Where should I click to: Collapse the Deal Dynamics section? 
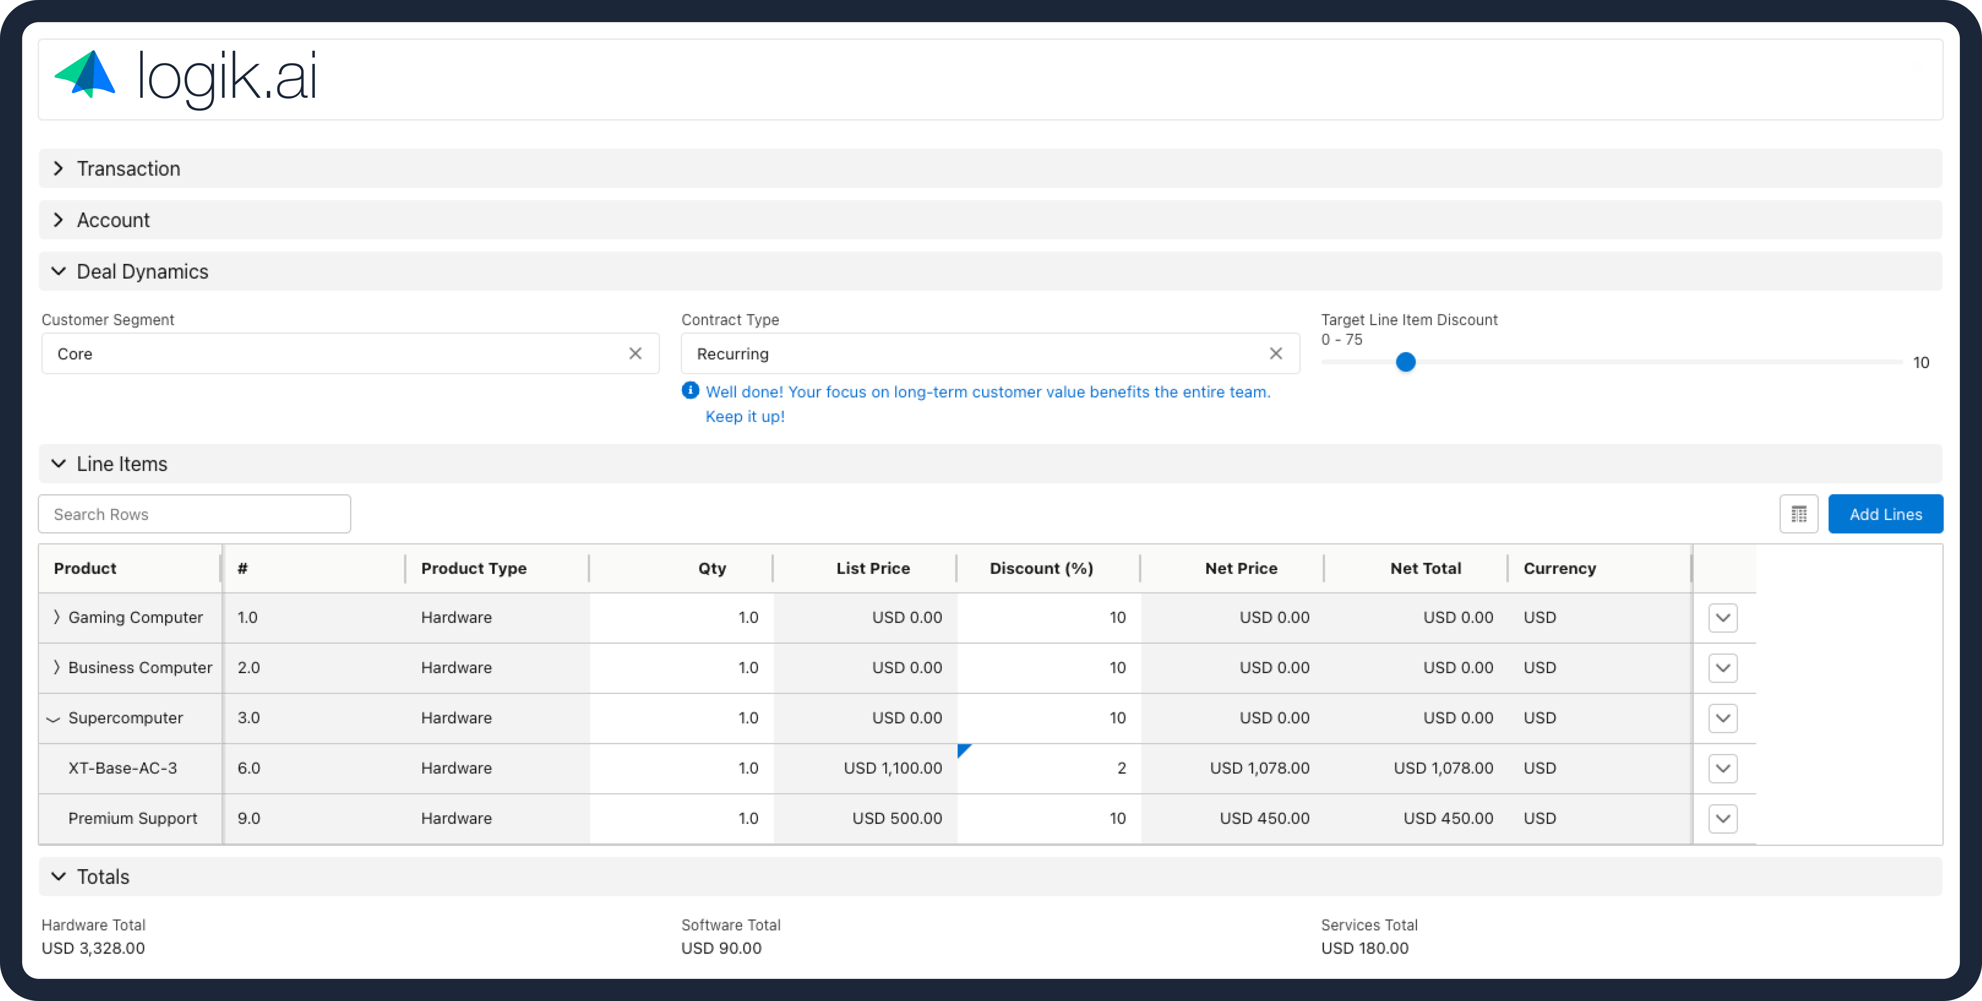click(58, 271)
